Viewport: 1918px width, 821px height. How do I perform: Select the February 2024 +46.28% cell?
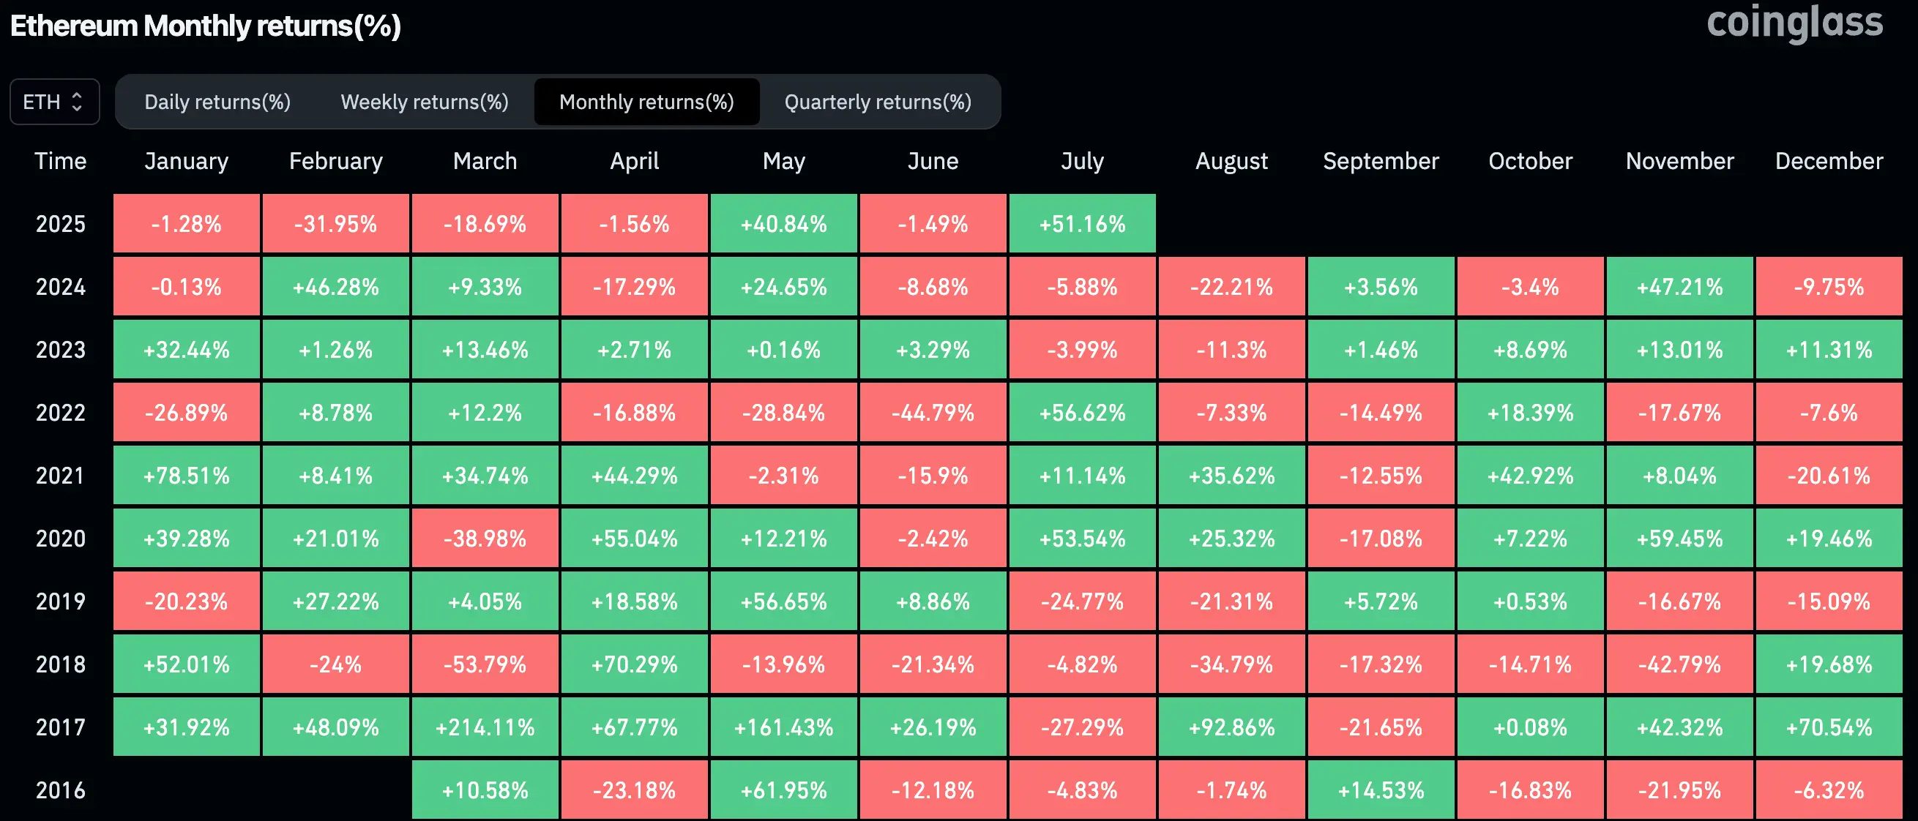335,286
